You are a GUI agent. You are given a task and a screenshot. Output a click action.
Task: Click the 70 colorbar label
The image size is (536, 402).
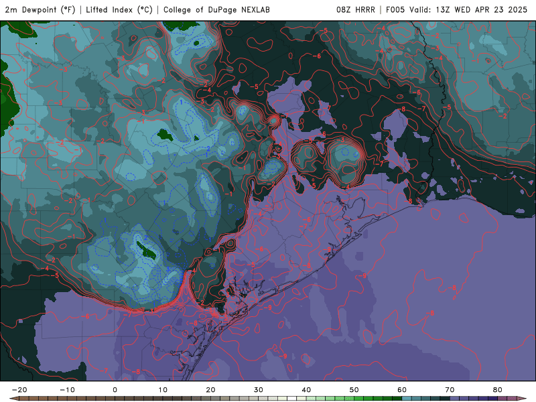[x=450, y=390]
